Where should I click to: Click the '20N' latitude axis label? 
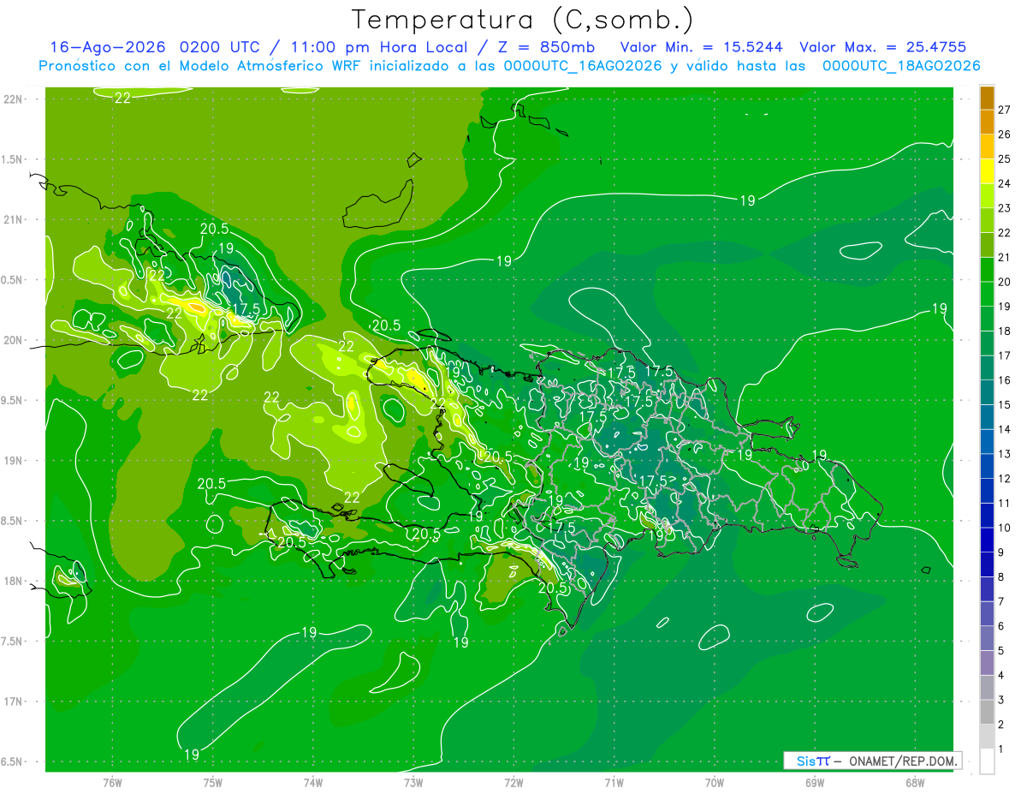click(x=15, y=340)
